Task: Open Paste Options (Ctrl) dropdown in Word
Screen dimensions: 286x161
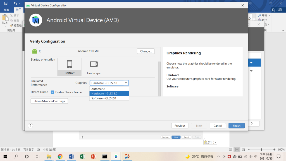Action: [210, 142]
